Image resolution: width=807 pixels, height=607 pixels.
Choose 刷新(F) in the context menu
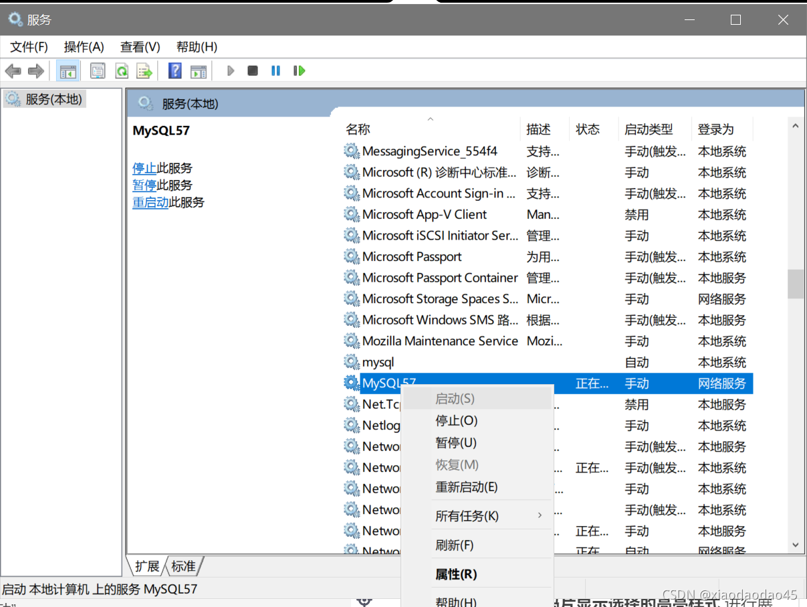(476, 545)
